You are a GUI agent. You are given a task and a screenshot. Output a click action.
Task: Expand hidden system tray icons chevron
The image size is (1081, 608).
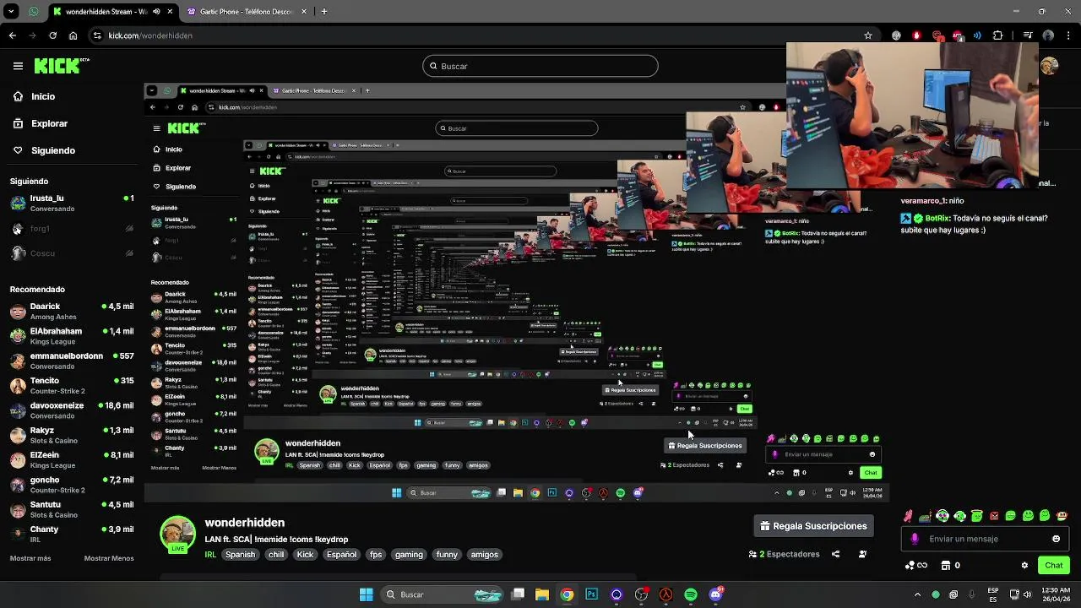click(x=918, y=594)
